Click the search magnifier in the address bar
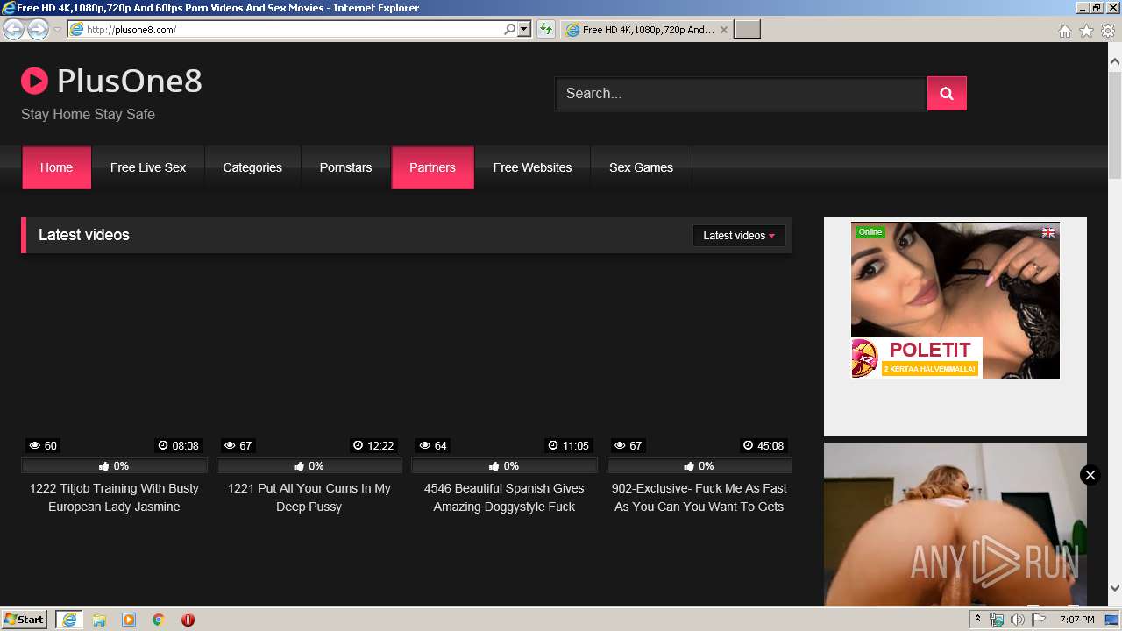Viewport: 1122px width, 631px height. tap(509, 29)
